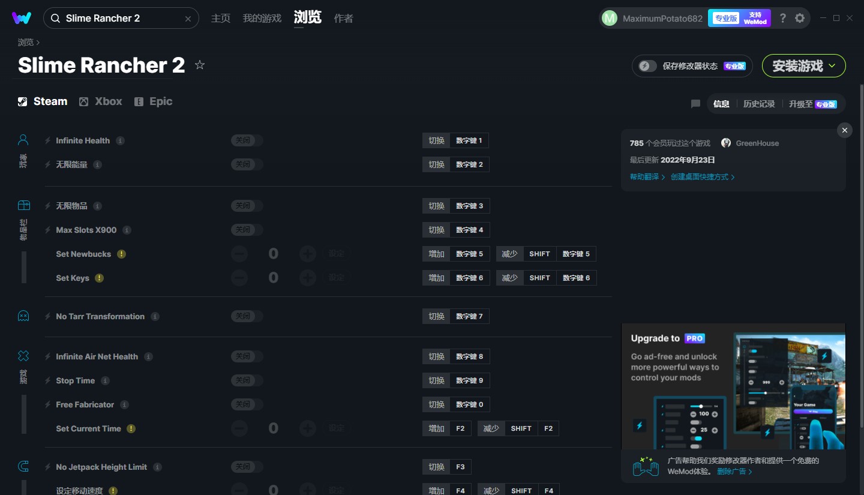This screenshot has width=864, height=495.
Task: Turn on No Jetpack Height Limit
Action: (x=247, y=467)
